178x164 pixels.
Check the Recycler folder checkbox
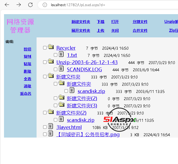pos(45,48)
